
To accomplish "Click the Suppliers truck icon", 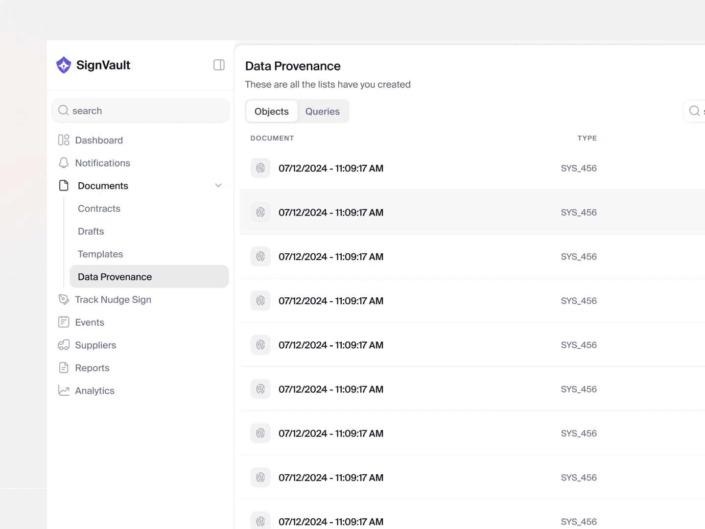I will [x=64, y=345].
